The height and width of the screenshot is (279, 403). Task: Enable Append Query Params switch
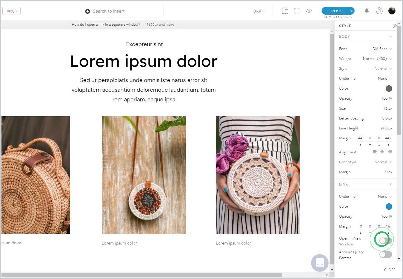click(385, 254)
